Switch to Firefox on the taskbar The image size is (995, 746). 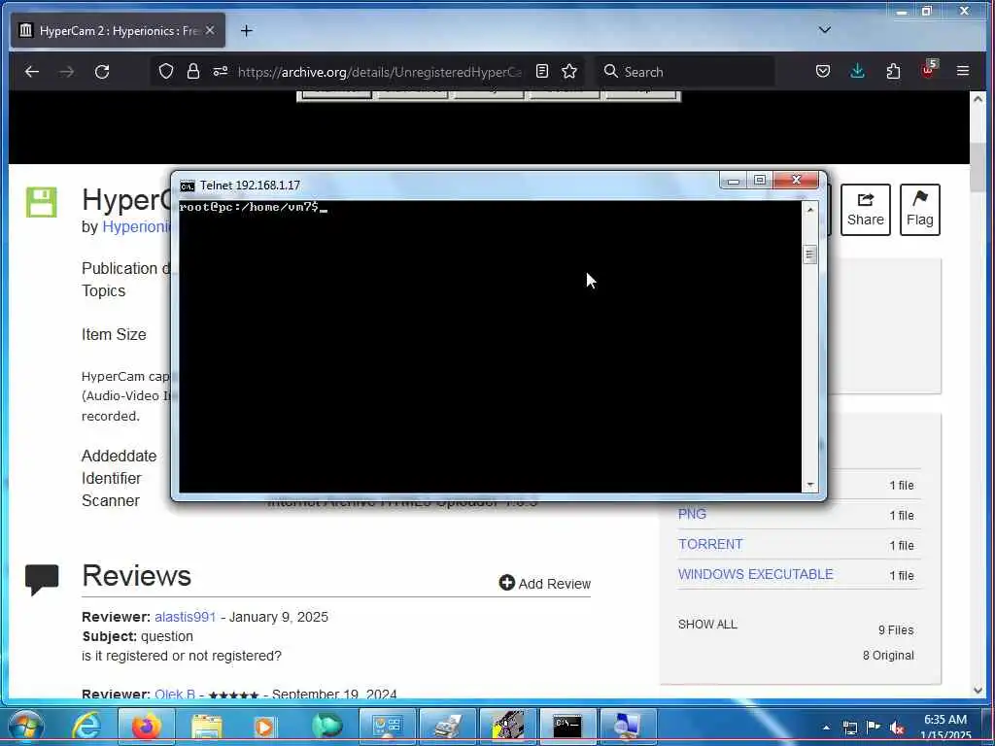pyautogui.click(x=147, y=727)
